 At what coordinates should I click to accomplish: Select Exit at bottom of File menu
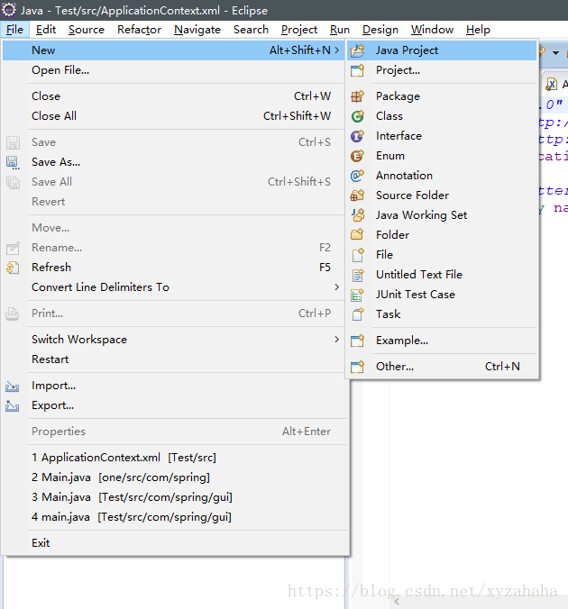coord(173,543)
